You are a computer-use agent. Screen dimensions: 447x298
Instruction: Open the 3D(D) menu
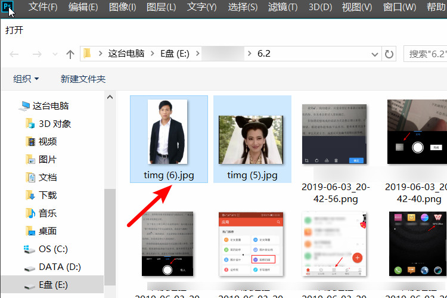[320, 7]
